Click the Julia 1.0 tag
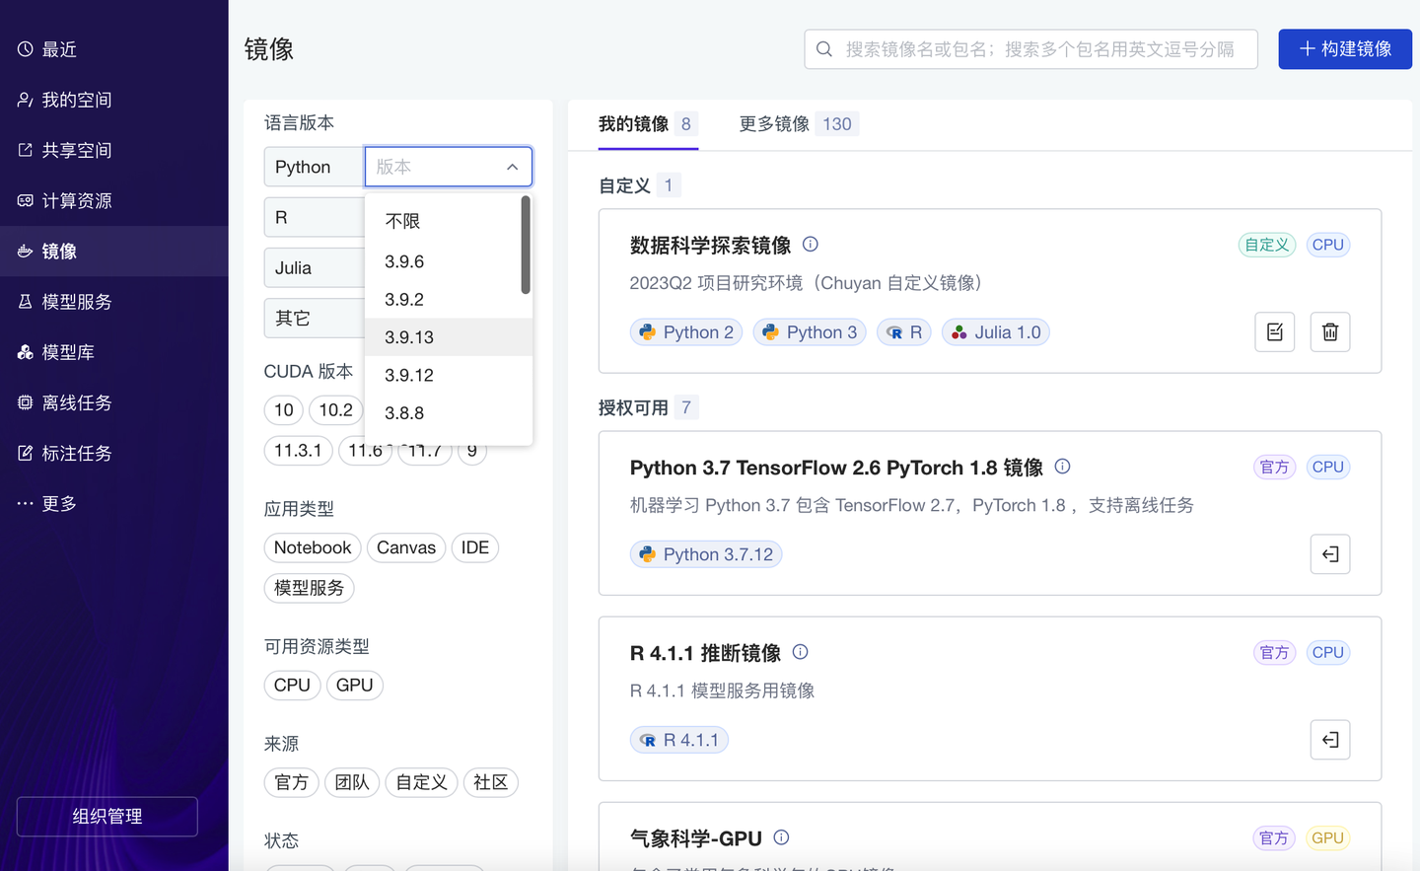 [x=996, y=332]
